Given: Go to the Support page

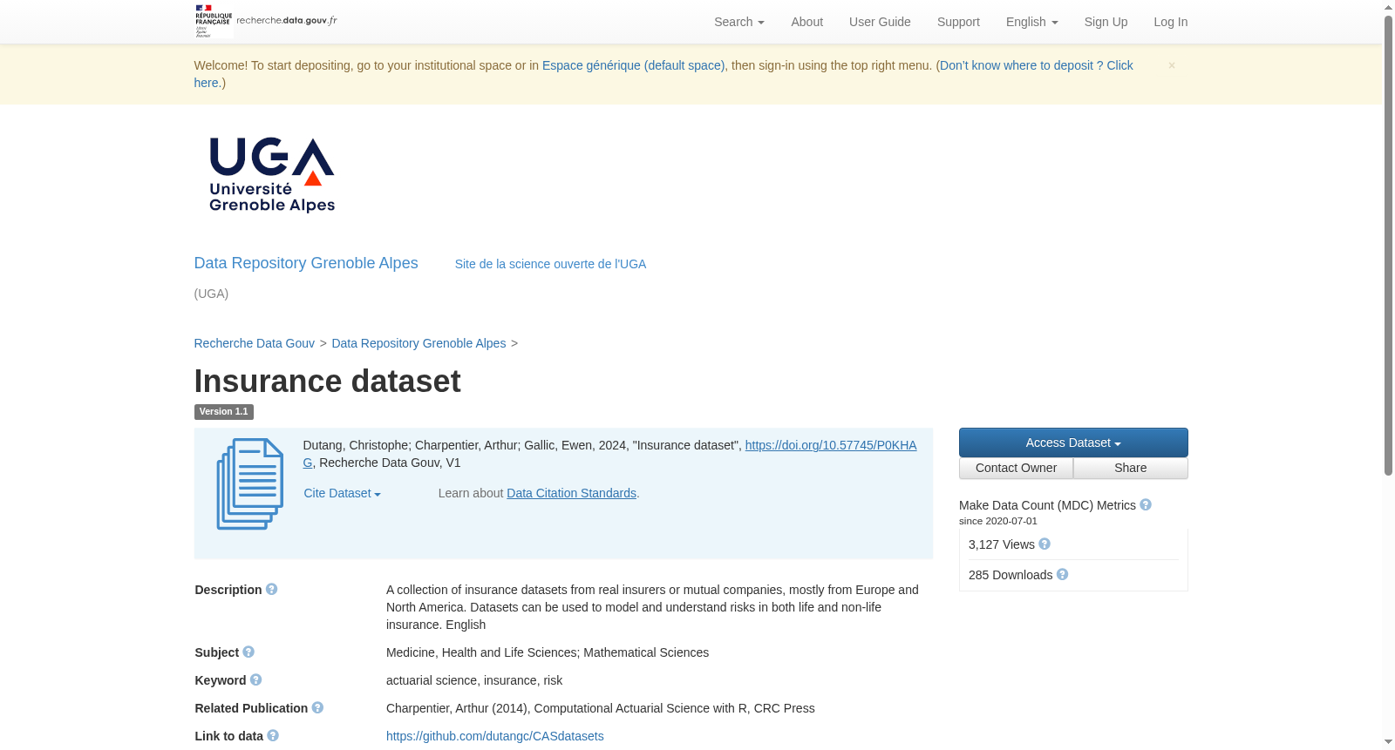Looking at the screenshot, I should [958, 22].
